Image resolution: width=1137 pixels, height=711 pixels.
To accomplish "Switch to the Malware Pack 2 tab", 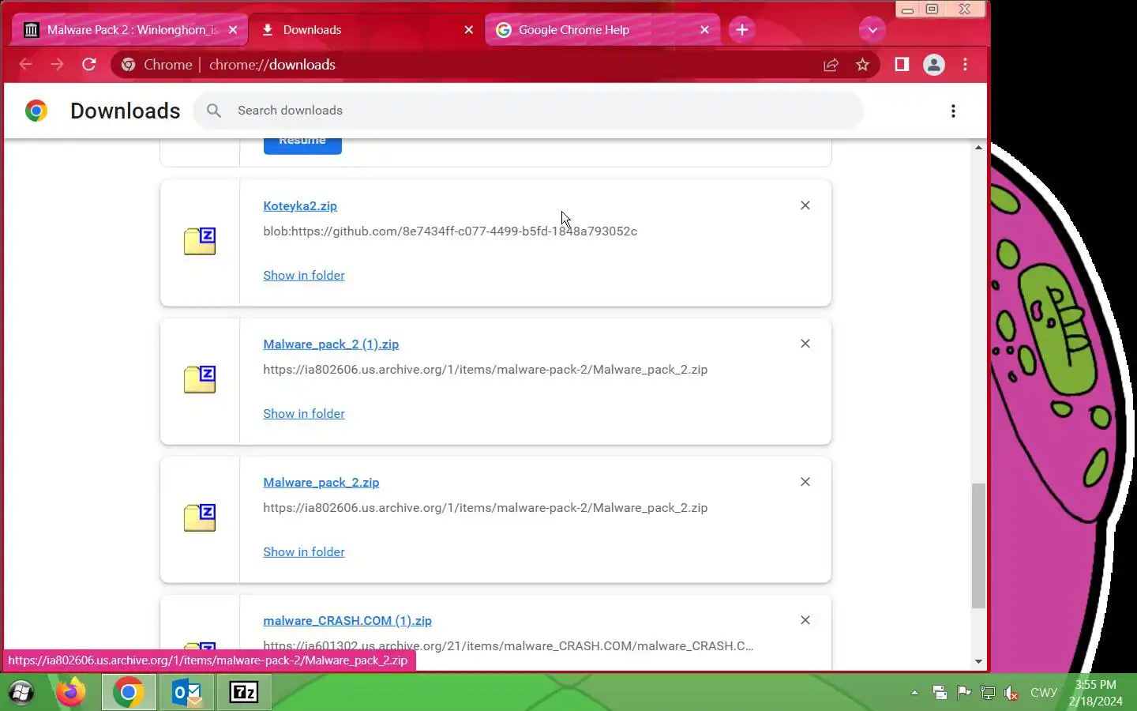I will [130, 30].
